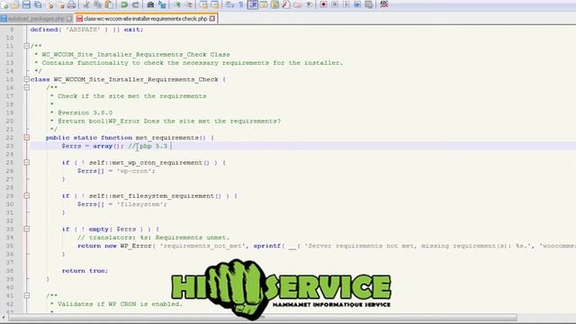Screen dimensions: 576x324
Task: Save the current file
Action: 26,4
